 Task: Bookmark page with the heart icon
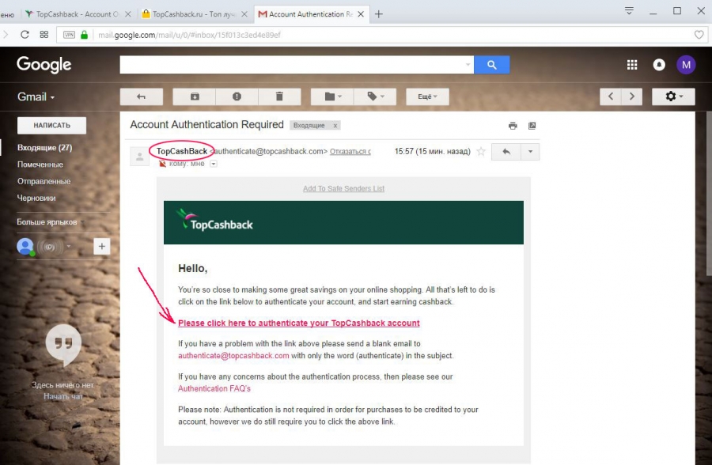[699, 35]
